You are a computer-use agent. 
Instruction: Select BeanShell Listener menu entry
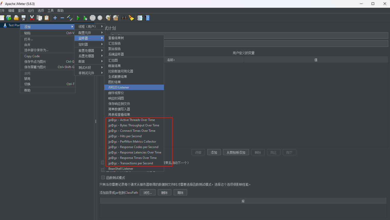(134, 169)
